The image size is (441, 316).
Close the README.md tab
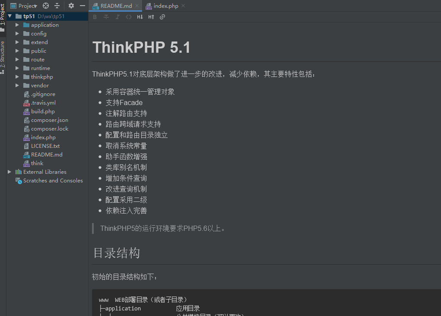pyautogui.click(x=136, y=6)
